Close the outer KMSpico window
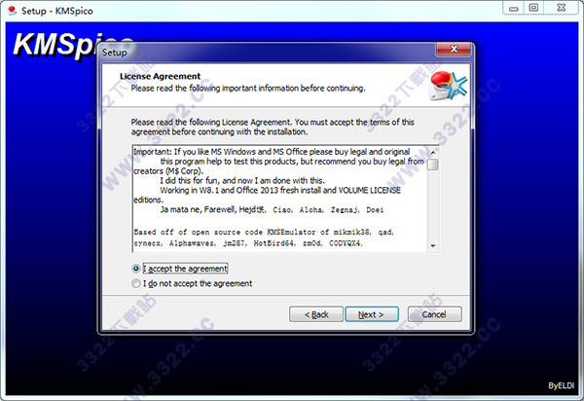 [562, 8]
